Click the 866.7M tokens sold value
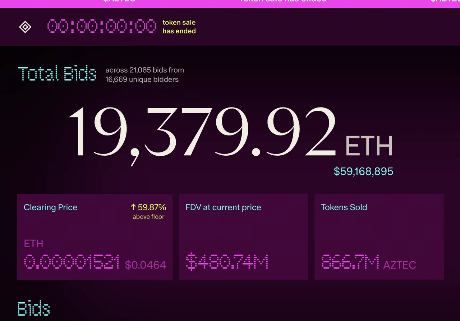Screen dimensions: 460x321 click(350, 262)
